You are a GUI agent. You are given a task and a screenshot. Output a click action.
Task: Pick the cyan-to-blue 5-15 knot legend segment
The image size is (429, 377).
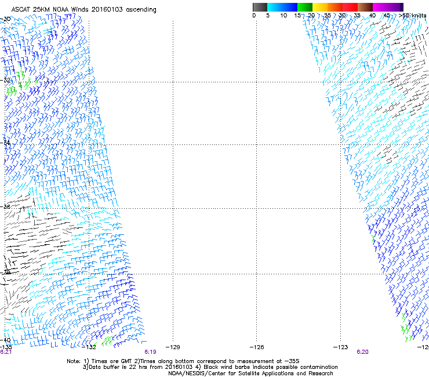coord(282,7)
